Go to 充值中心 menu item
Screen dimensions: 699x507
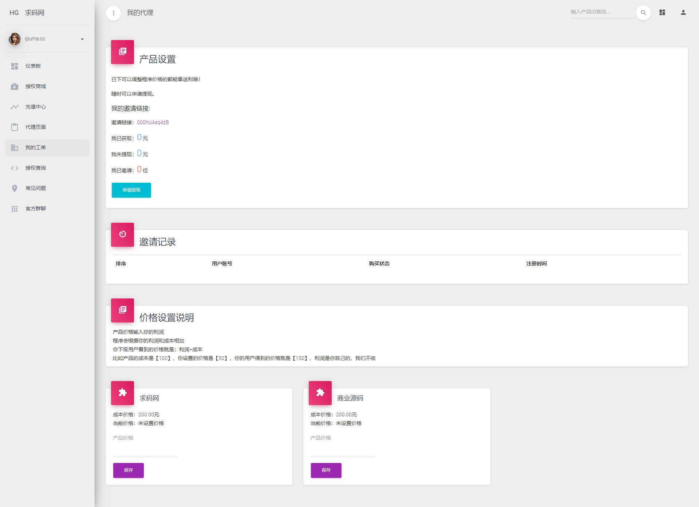47,107
